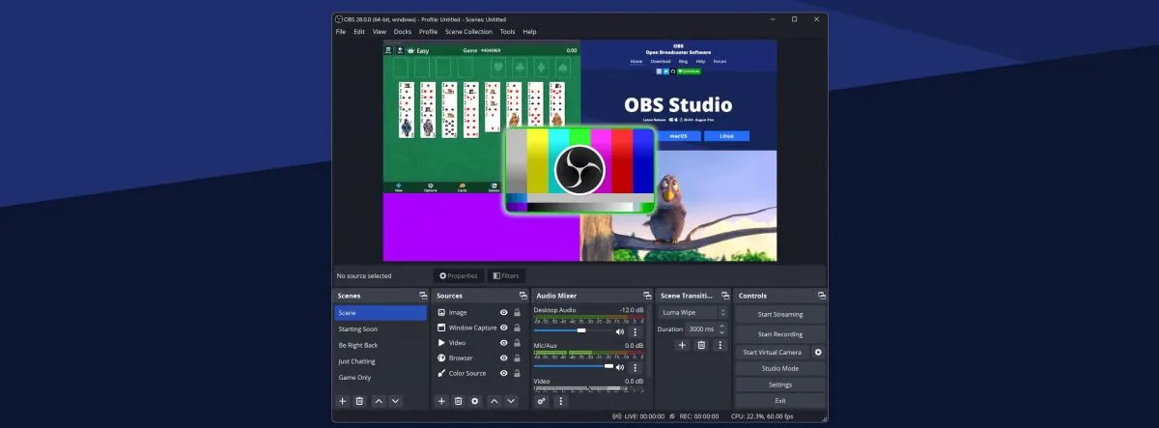Viewport: 1159px width, 428px height.
Task: Move scene up in Scenes list
Action: click(x=379, y=400)
